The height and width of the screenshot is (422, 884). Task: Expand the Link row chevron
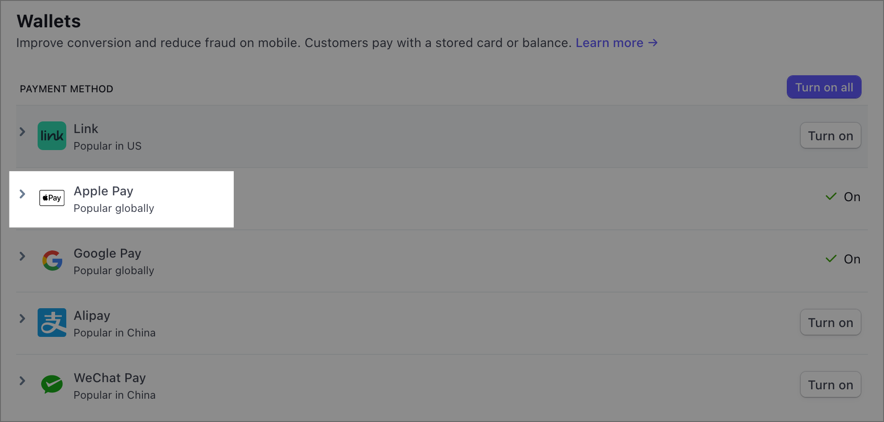pos(22,132)
